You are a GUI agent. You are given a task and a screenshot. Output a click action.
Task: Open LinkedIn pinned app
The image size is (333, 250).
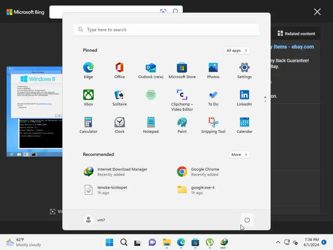click(245, 98)
